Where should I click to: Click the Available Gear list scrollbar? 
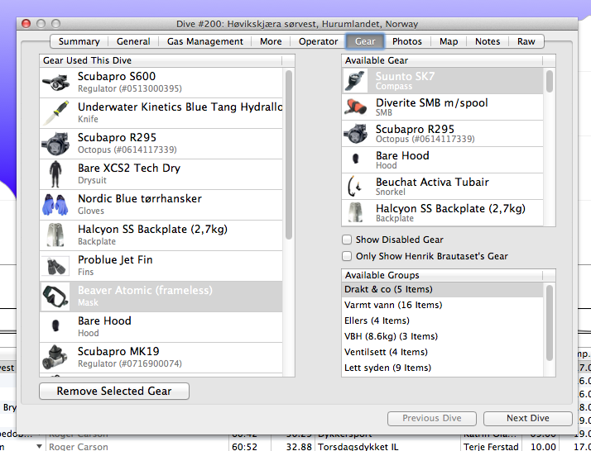(x=550, y=82)
